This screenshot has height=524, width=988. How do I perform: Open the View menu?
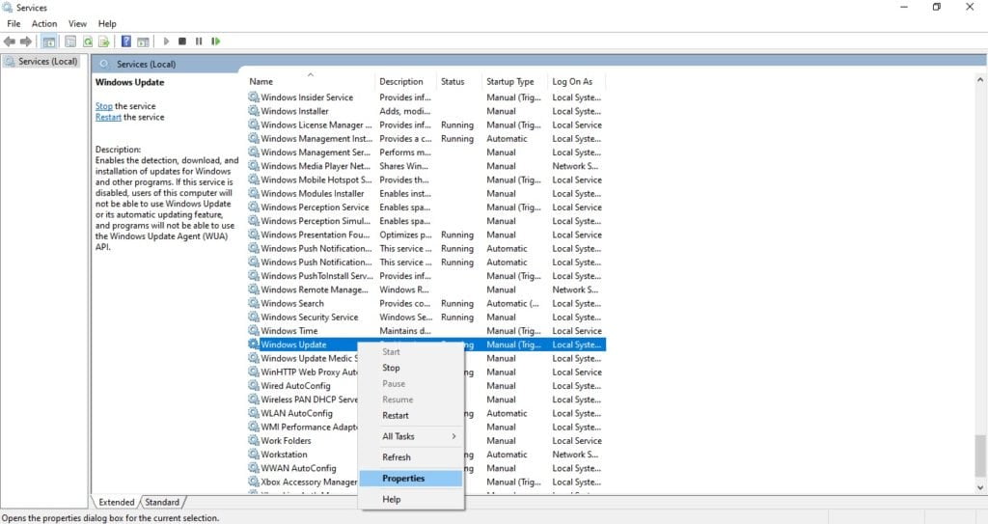pos(77,24)
